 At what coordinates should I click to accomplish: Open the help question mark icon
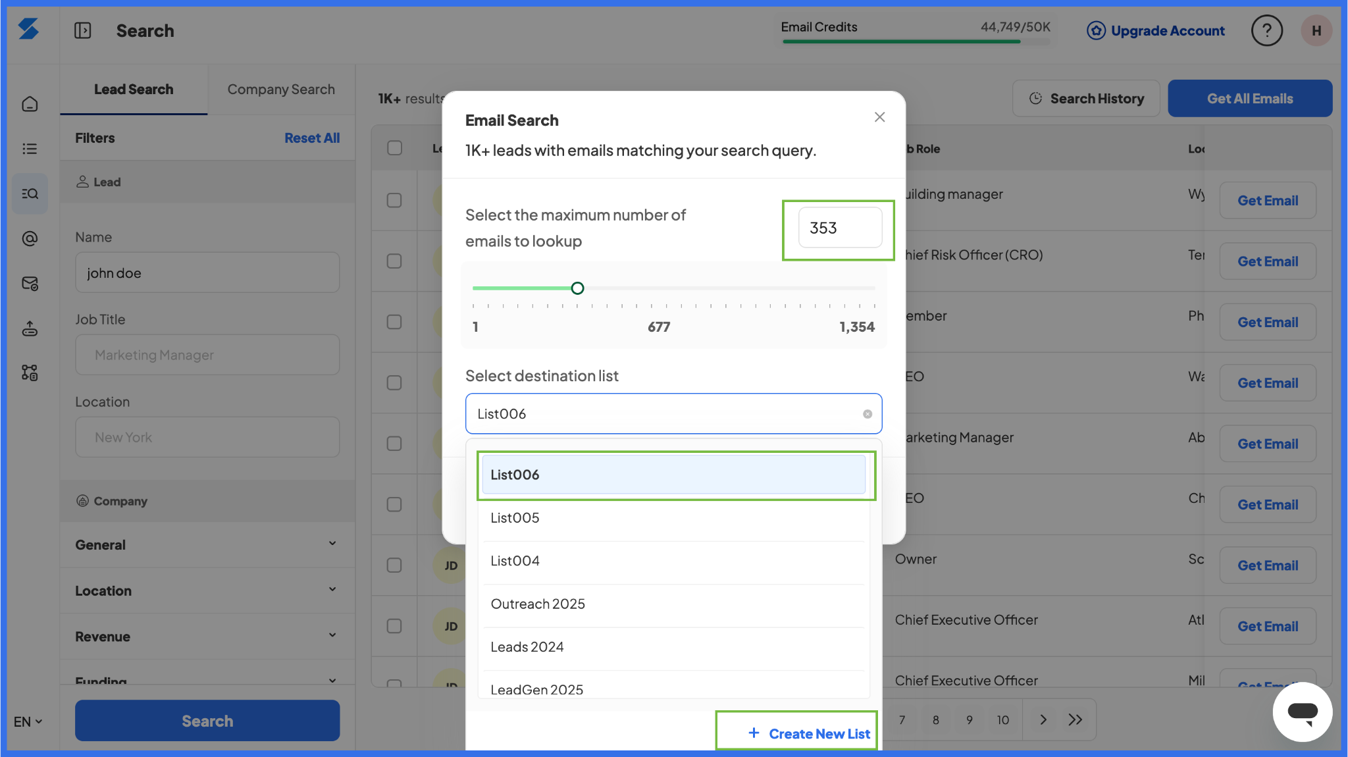point(1266,30)
